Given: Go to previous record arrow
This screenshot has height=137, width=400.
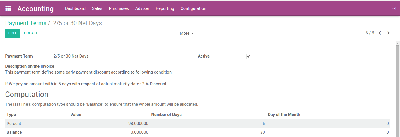Looking at the screenshot, I should click(380, 33).
